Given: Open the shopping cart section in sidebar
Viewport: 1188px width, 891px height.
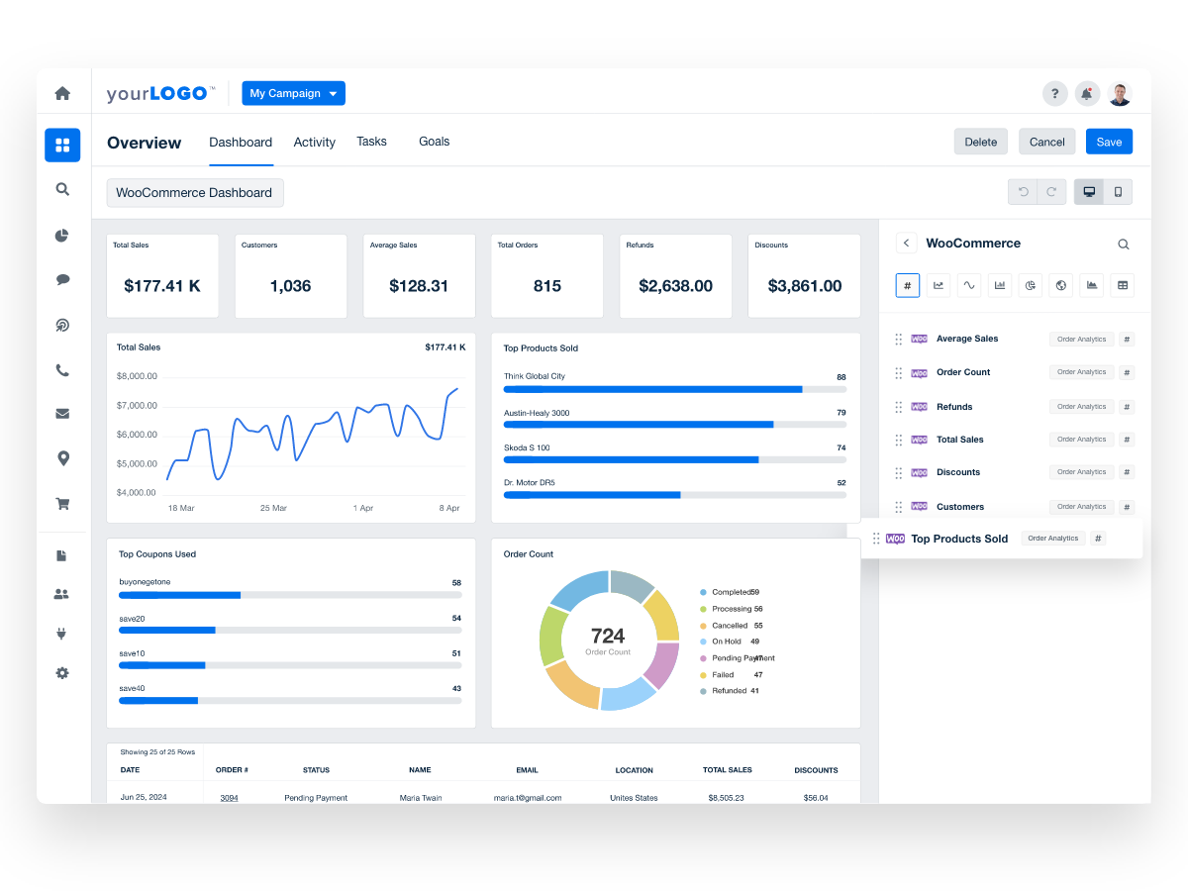Looking at the screenshot, I should (62, 503).
